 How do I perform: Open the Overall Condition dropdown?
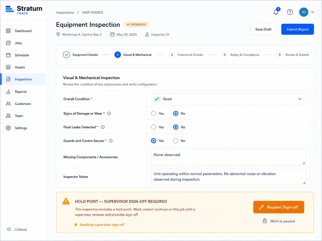click(x=228, y=99)
